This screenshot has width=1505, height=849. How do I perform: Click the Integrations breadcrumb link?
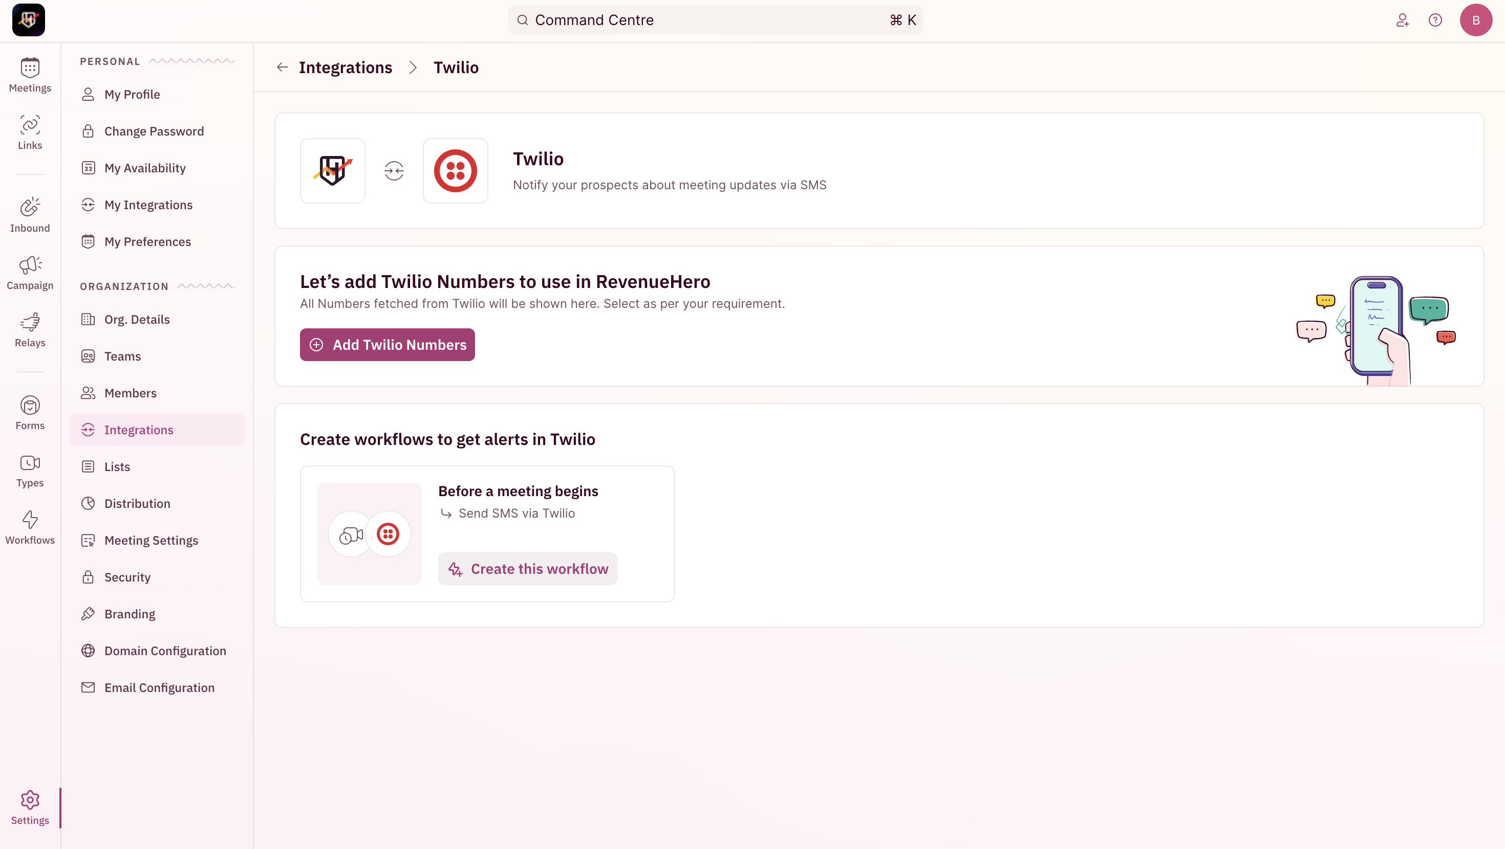coord(346,67)
